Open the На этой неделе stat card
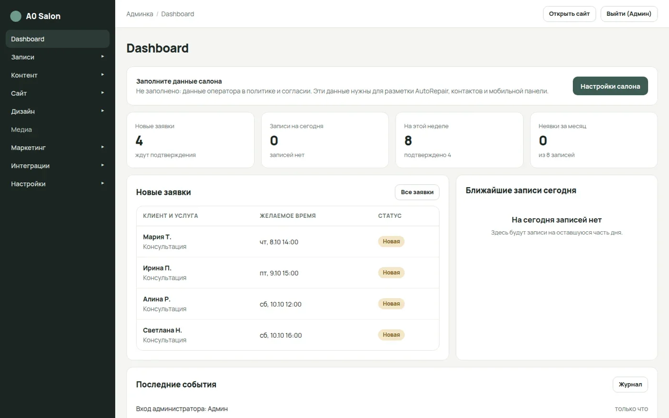The image size is (669, 418). [459, 140]
